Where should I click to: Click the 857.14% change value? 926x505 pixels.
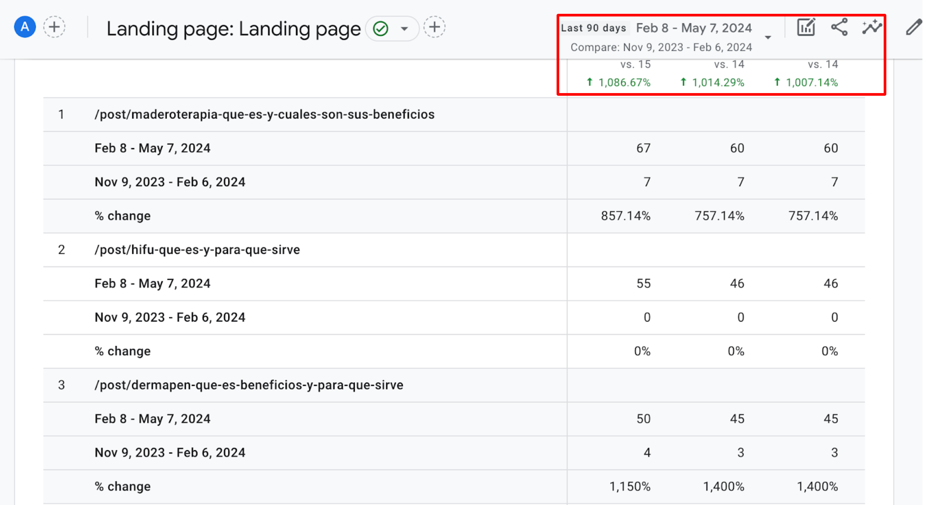click(626, 216)
